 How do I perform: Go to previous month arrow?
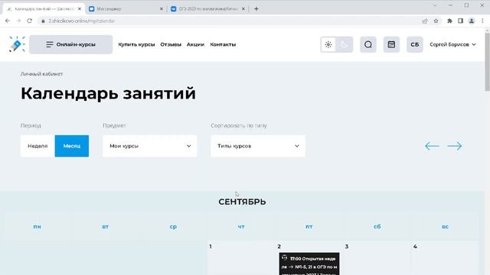coord(432,146)
